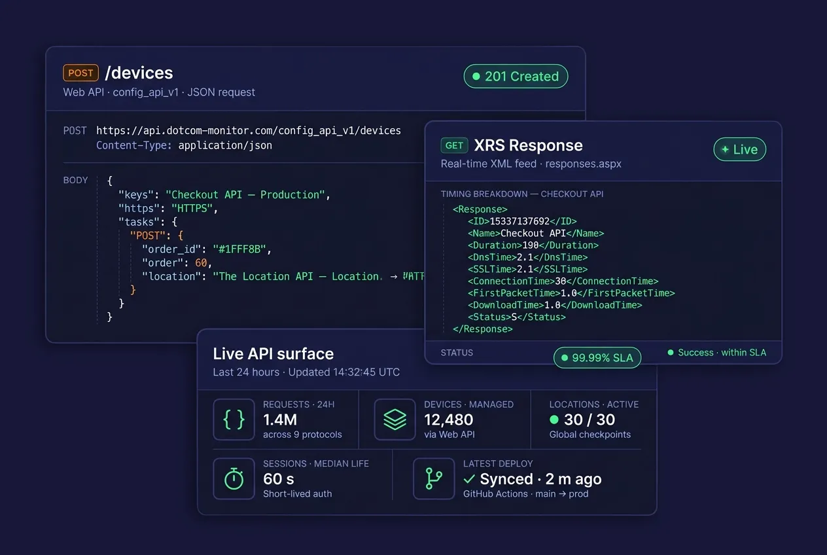Click the 1.4M requests value
Image resolution: width=827 pixels, height=555 pixels.
pyautogui.click(x=280, y=420)
